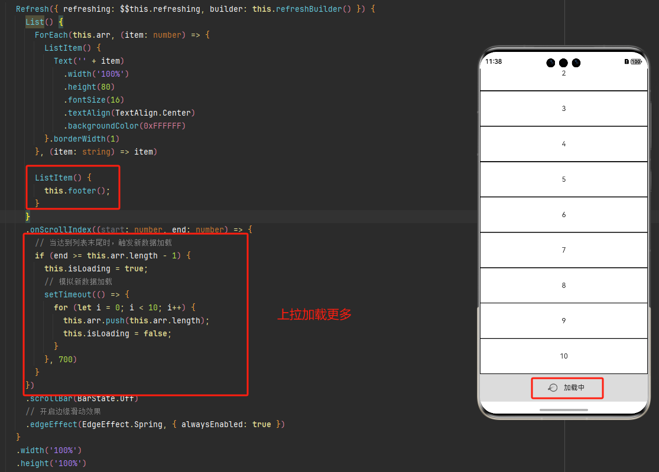659x472 pixels.
Task: Select list row 5 in phone preview
Action: coord(564,179)
